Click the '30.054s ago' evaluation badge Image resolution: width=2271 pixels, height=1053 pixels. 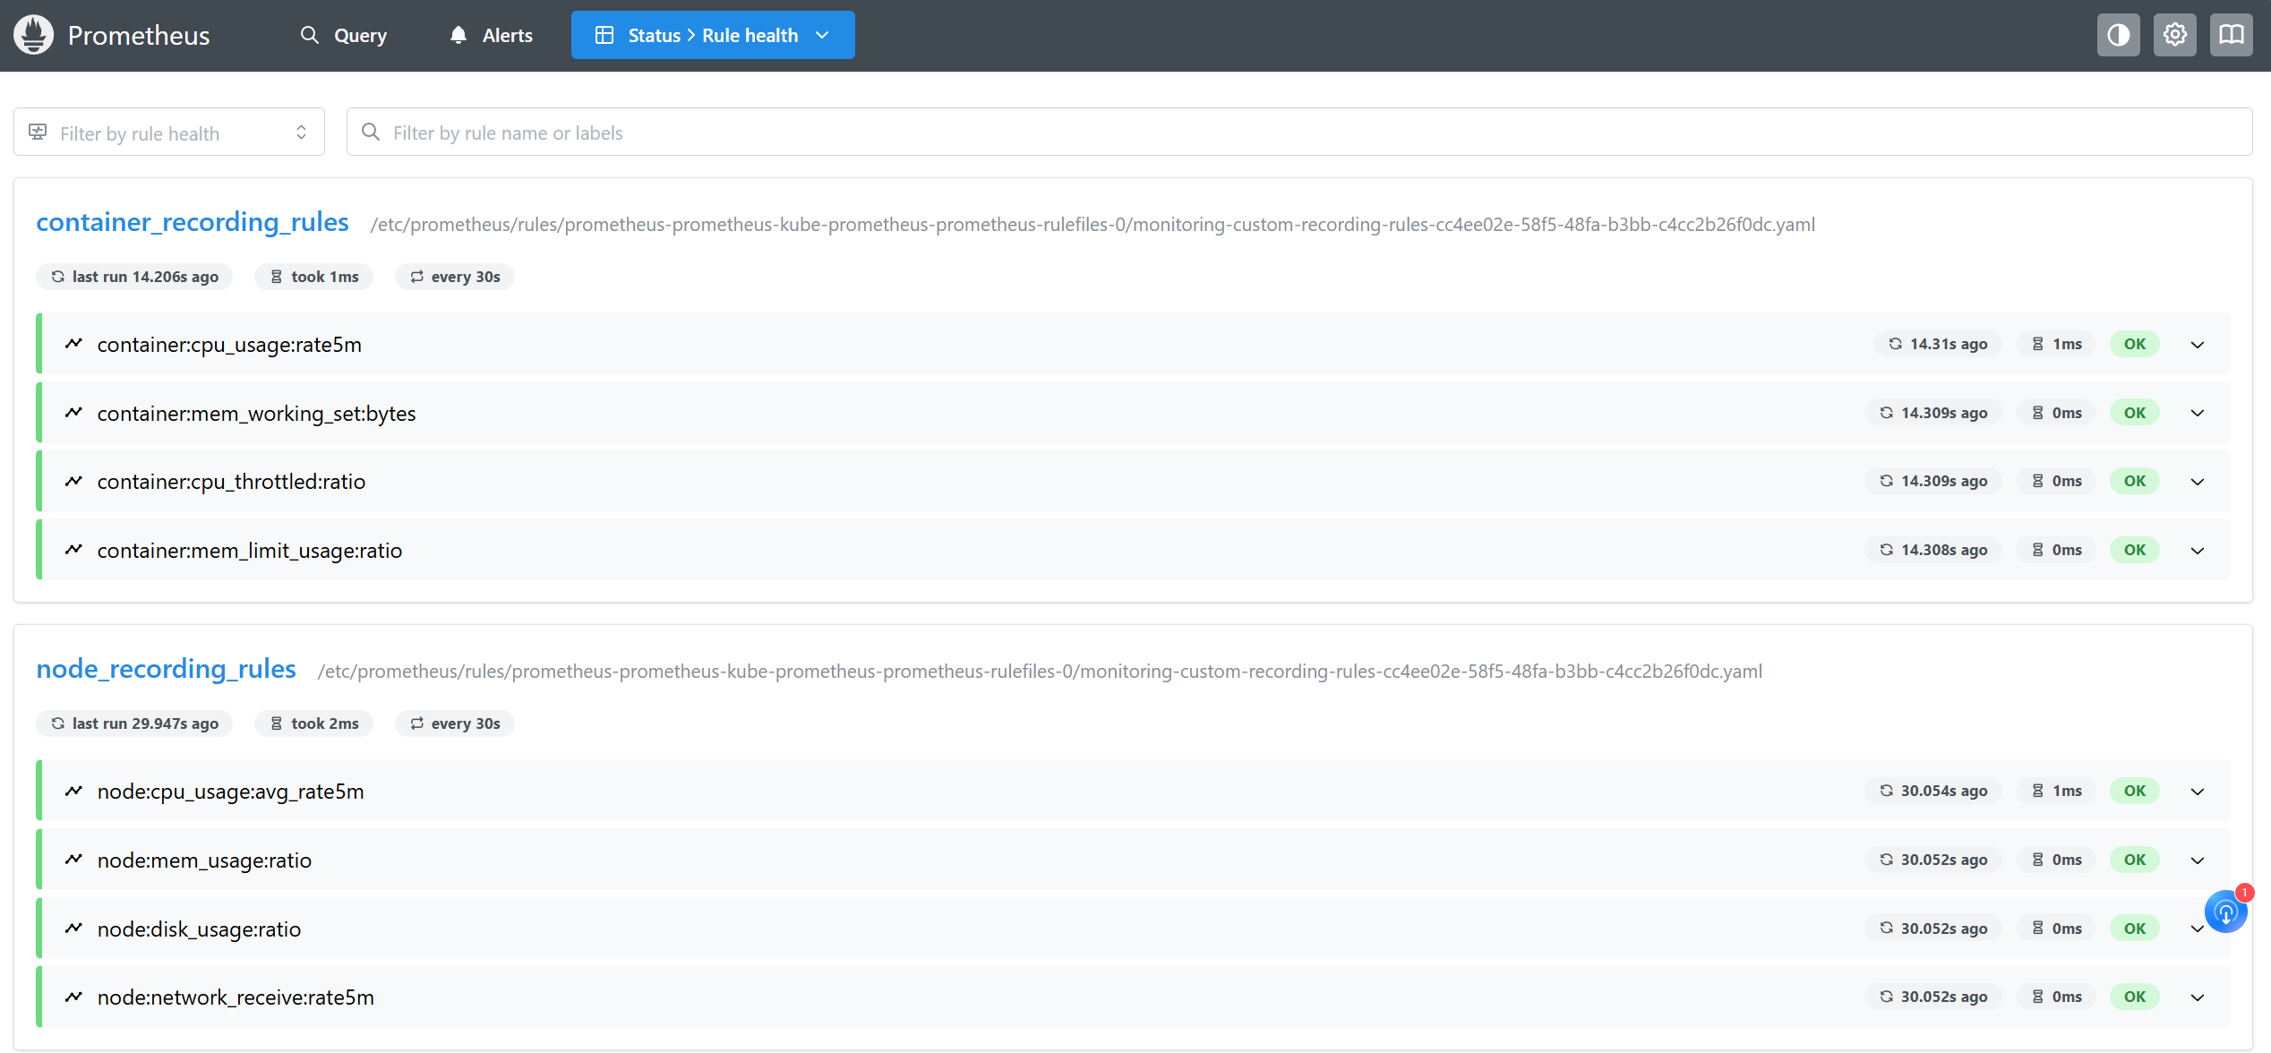[x=1933, y=791]
